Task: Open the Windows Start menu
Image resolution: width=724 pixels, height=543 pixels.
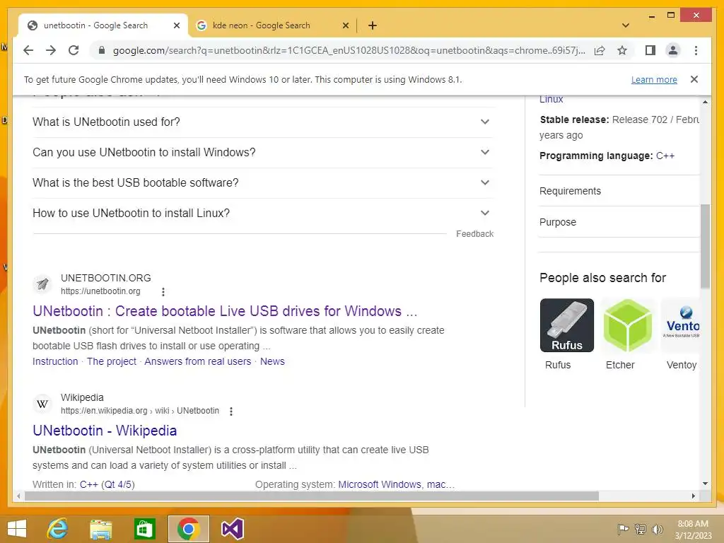Action: [17, 529]
